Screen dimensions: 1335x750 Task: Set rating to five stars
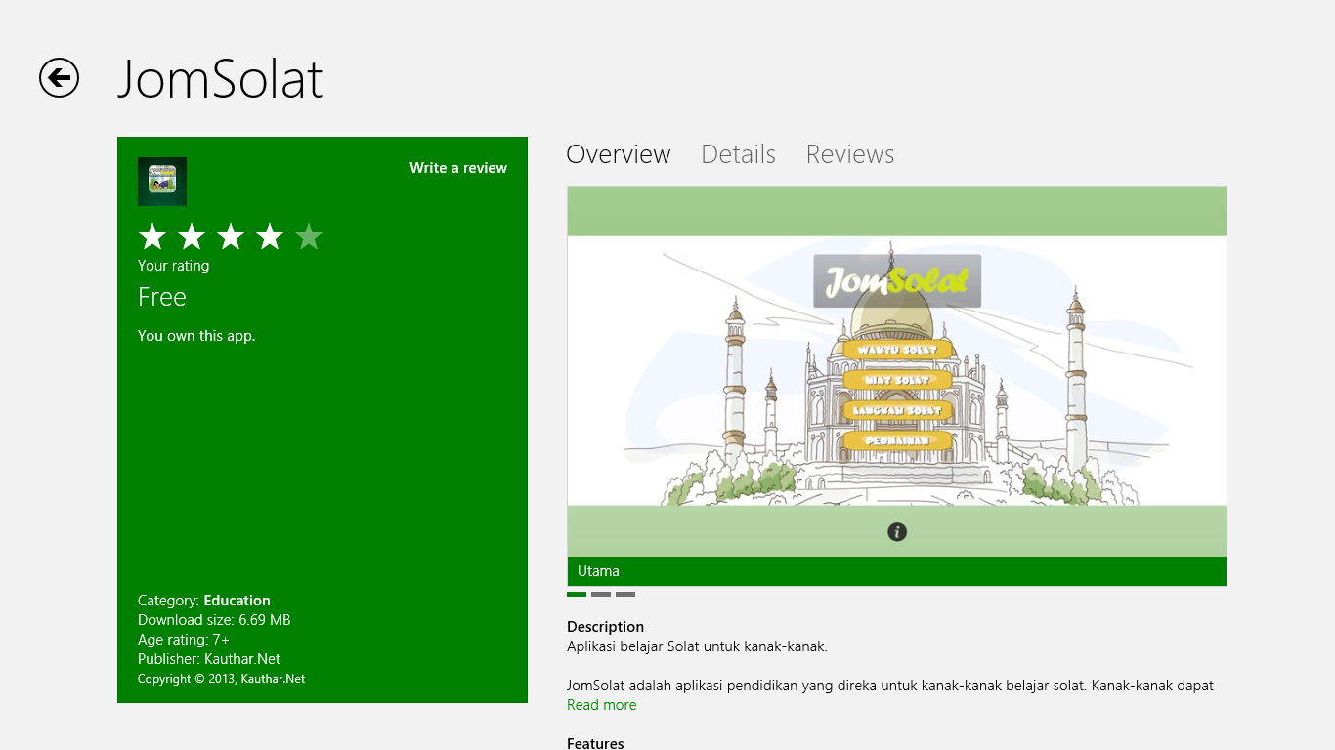point(309,236)
